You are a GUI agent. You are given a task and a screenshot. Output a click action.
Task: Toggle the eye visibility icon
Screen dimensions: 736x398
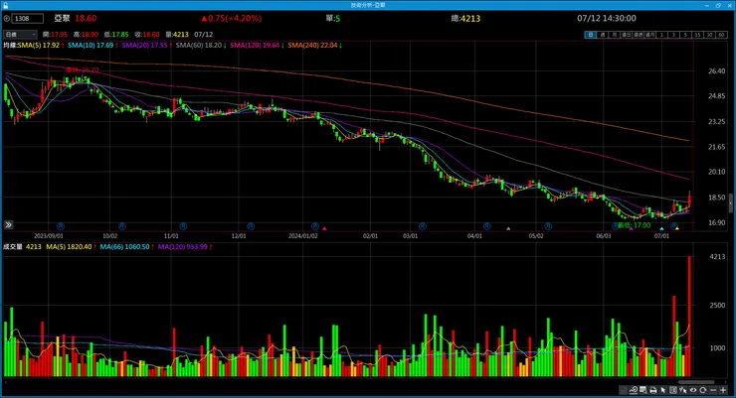(693, 390)
